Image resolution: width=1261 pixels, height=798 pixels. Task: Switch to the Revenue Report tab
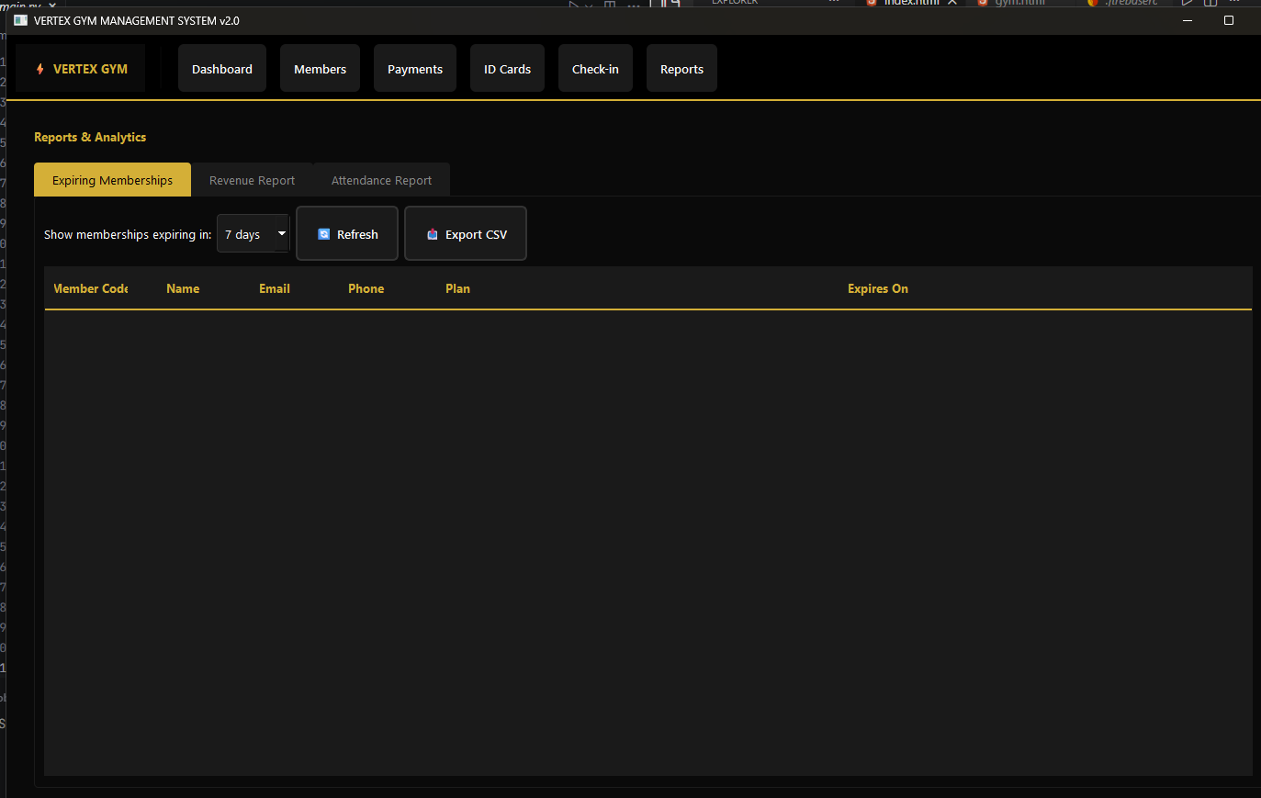(x=252, y=180)
